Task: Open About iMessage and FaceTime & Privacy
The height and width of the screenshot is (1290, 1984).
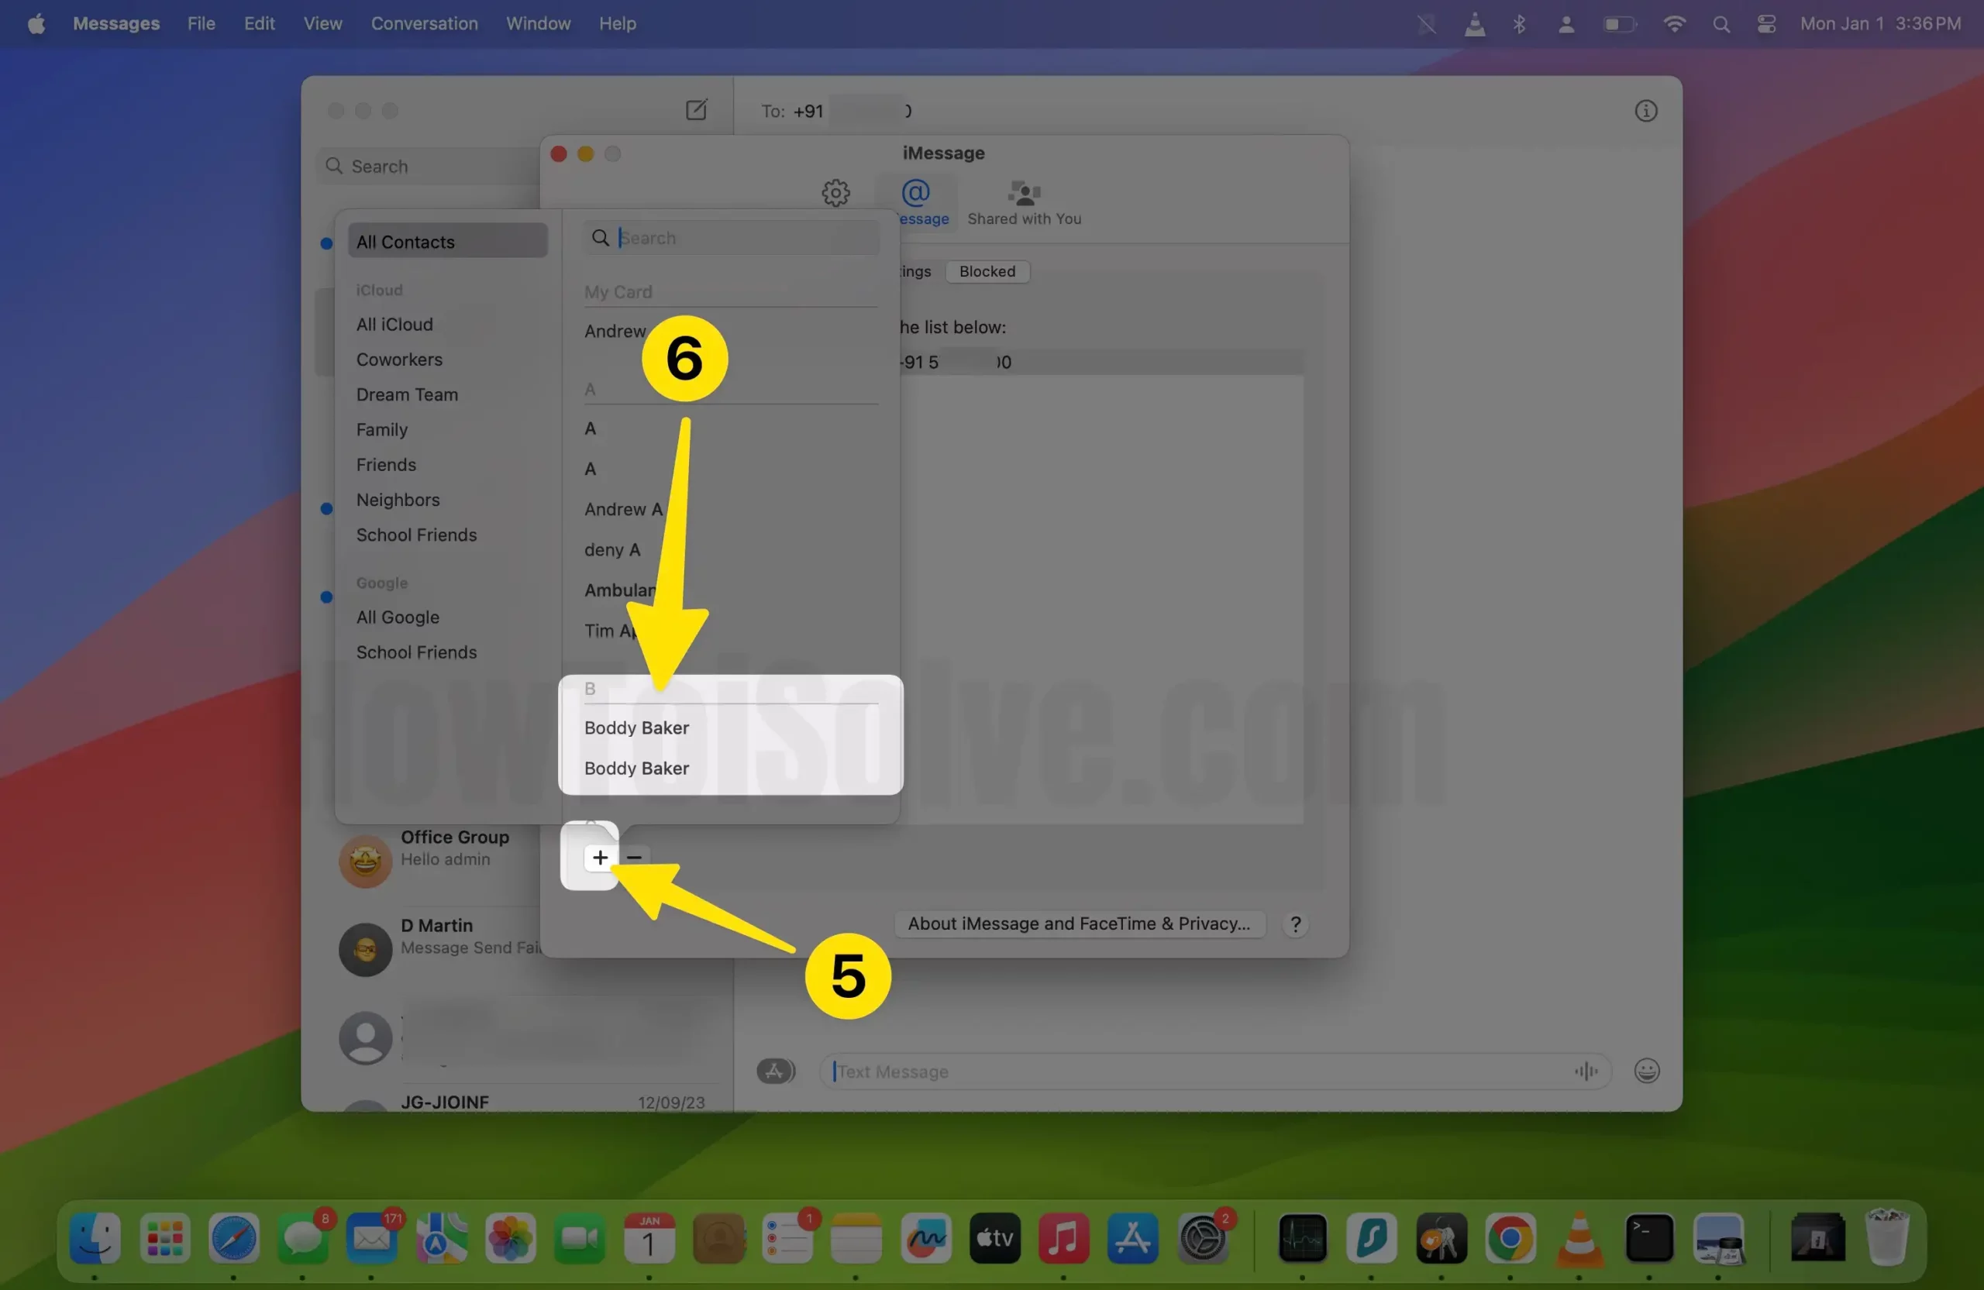Action: click(1079, 924)
